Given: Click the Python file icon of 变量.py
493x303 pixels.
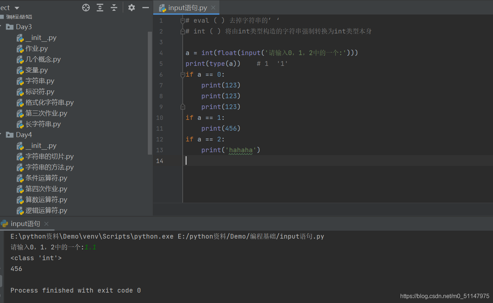Looking at the screenshot, I should pos(20,70).
